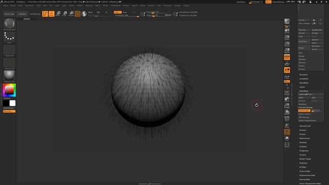This screenshot has width=329, height=185.
Task: Select the black secondary color swatch
Action: point(6,103)
